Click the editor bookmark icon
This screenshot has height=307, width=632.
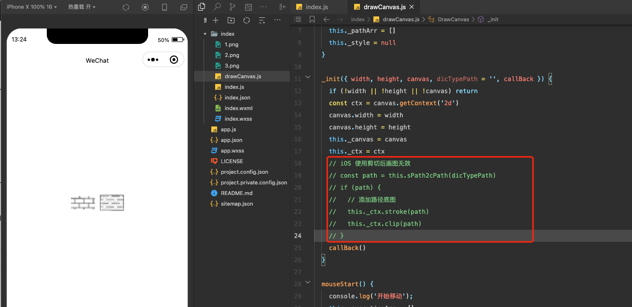pyautogui.click(x=312, y=19)
